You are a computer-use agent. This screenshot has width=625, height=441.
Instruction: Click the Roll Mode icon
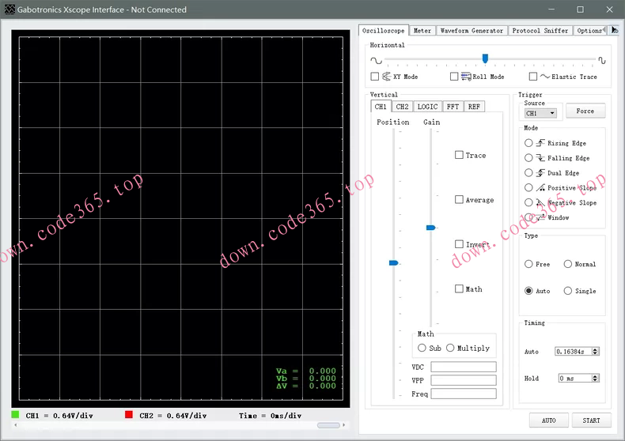[466, 77]
